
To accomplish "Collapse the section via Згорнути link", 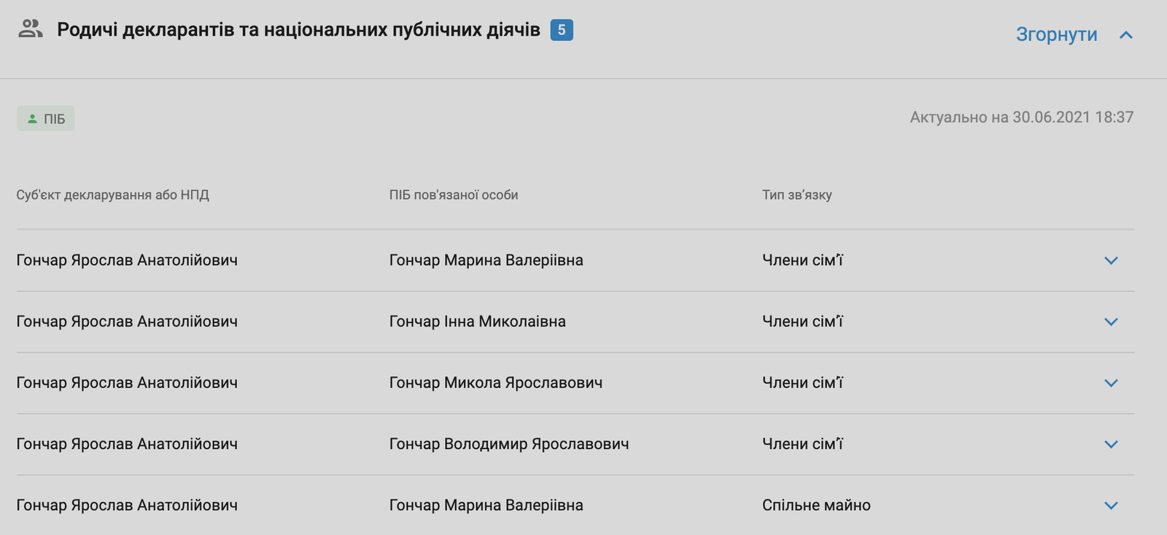I will 1056,34.
